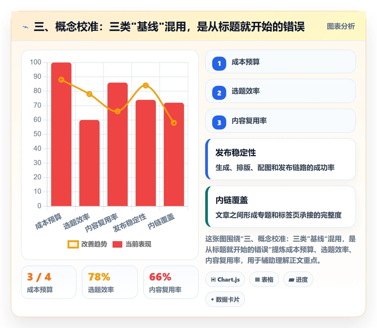This screenshot has width=377, height=328.
Task: Click the 当前表现 legend label
Action: (x=138, y=244)
